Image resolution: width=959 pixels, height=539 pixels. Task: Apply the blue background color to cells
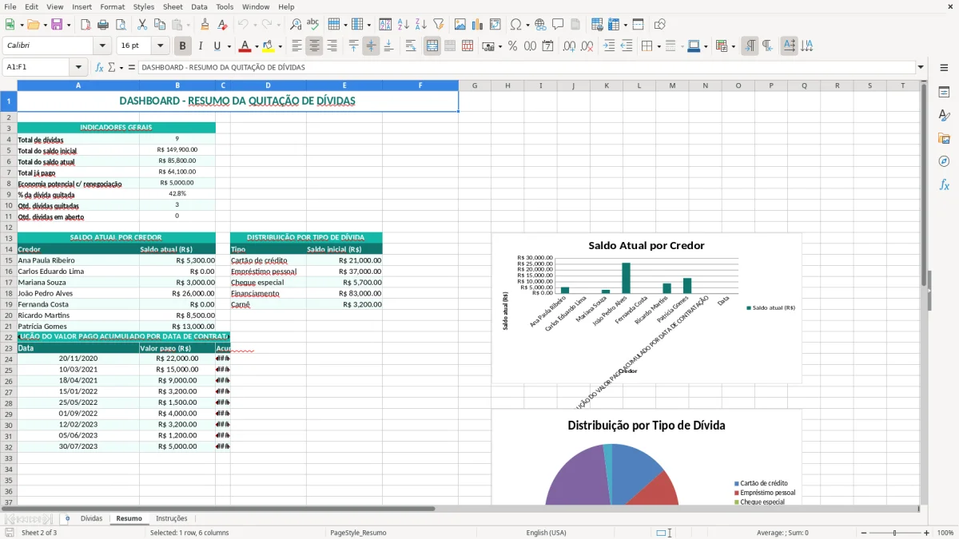(x=693, y=46)
